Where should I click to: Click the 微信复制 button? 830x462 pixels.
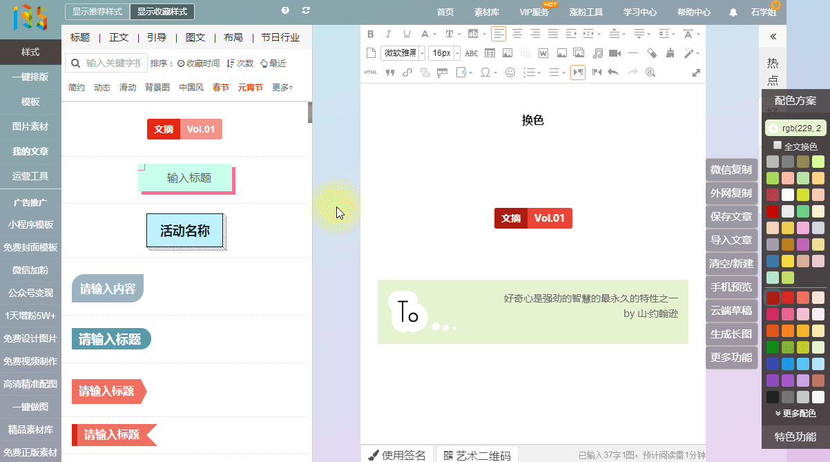[x=731, y=170]
